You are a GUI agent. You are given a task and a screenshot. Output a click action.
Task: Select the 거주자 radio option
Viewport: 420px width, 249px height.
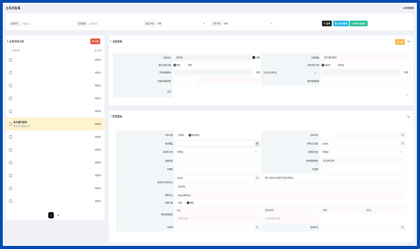(176, 135)
